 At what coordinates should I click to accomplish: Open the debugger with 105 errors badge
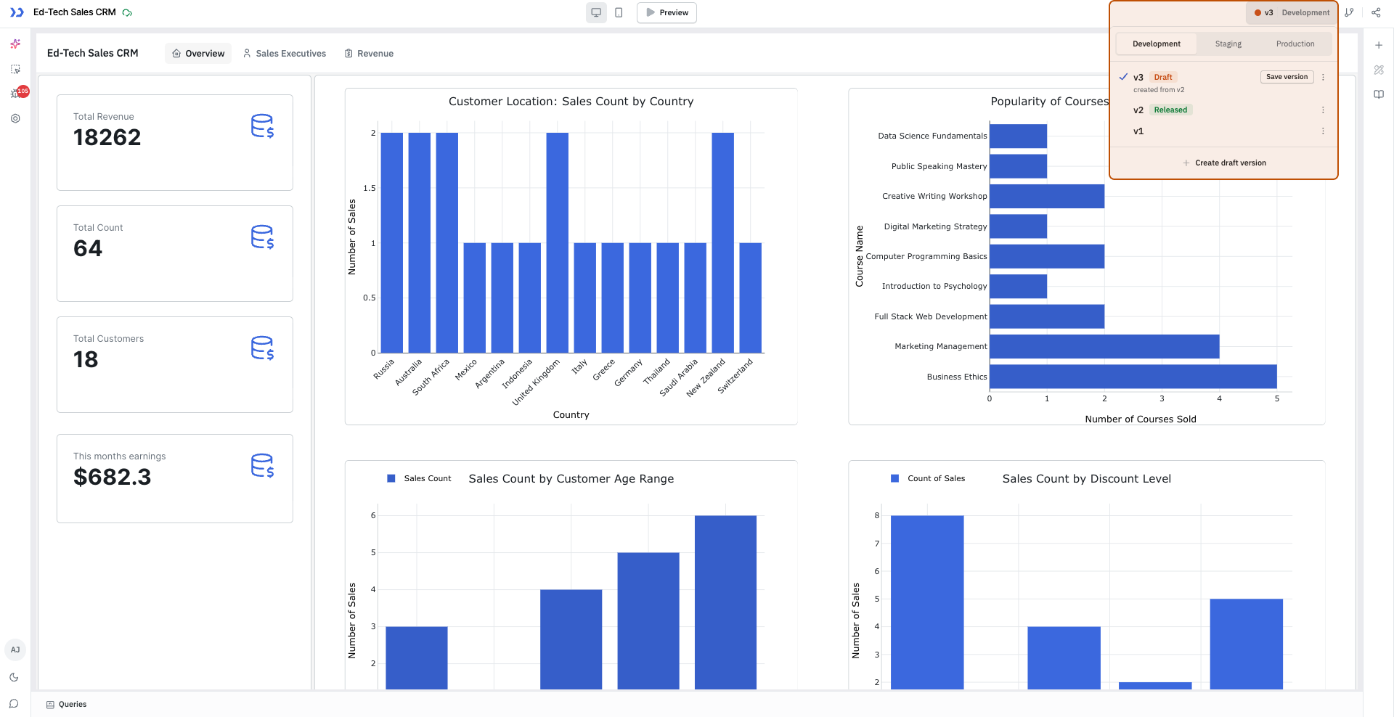pyautogui.click(x=16, y=94)
